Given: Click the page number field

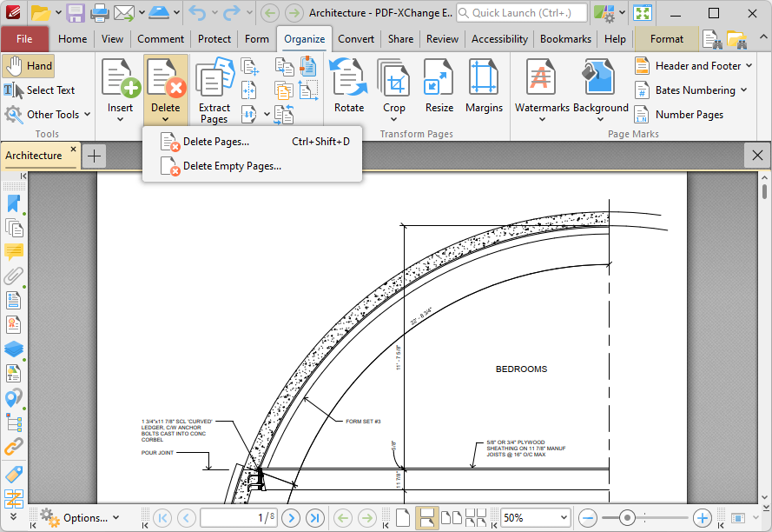Looking at the screenshot, I should click(239, 518).
